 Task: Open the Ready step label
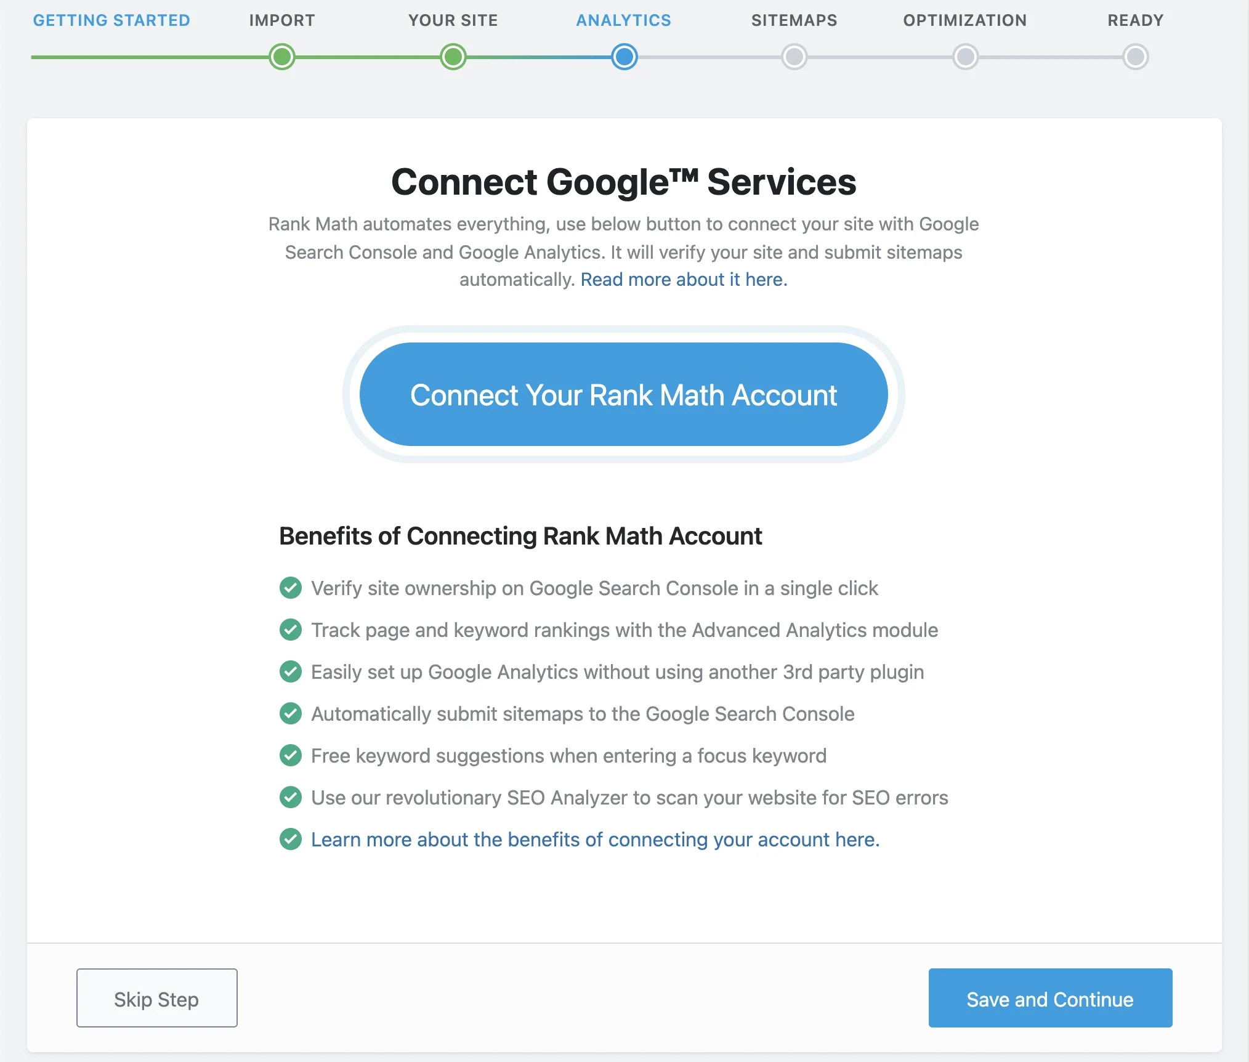1136,20
